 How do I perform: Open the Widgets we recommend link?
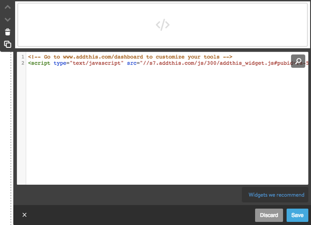pos(276,195)
